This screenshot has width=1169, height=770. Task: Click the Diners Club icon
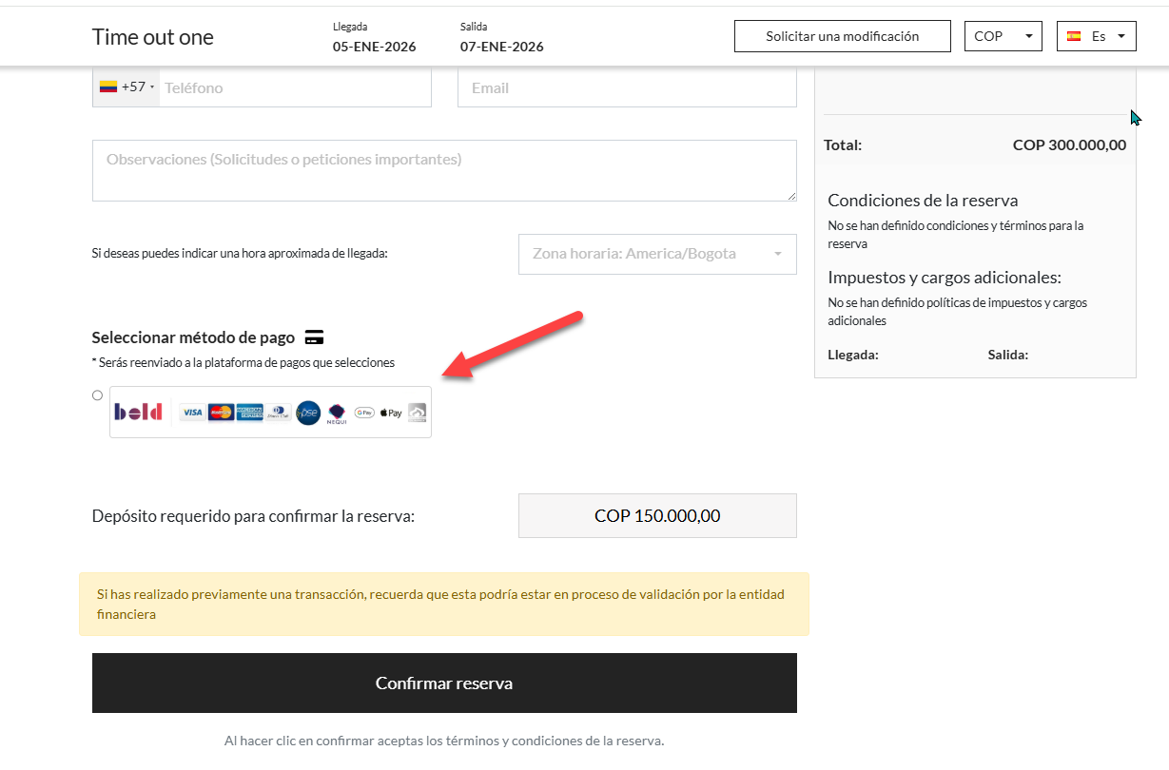[279, 413]
